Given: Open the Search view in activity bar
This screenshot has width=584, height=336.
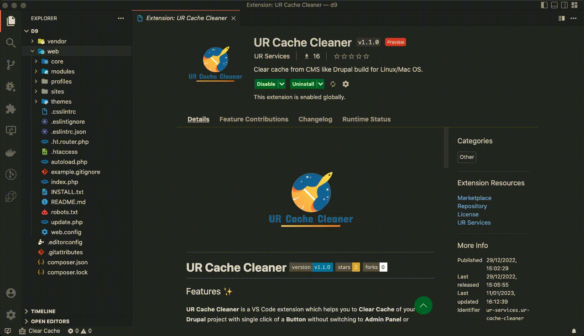Looking at the screenshot, I should pyautogui.click(x=11, y=43).
